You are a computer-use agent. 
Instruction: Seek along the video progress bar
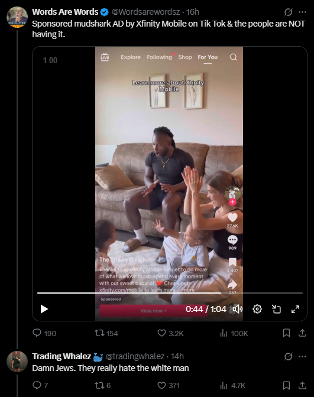click(170, 293)
